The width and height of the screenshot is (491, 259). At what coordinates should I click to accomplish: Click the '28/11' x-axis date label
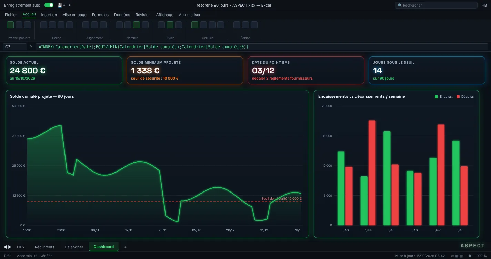tap(162, 230)
